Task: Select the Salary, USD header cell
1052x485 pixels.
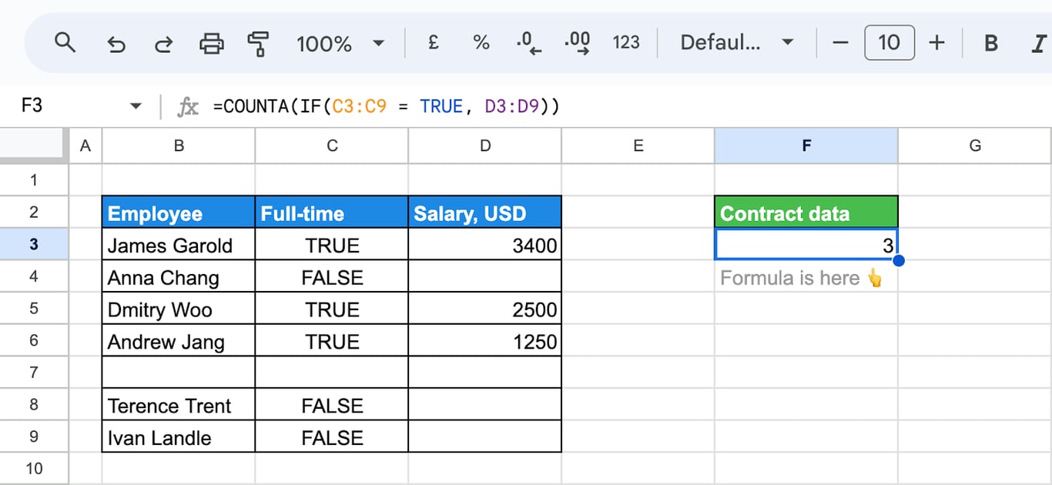Action: 485,212
